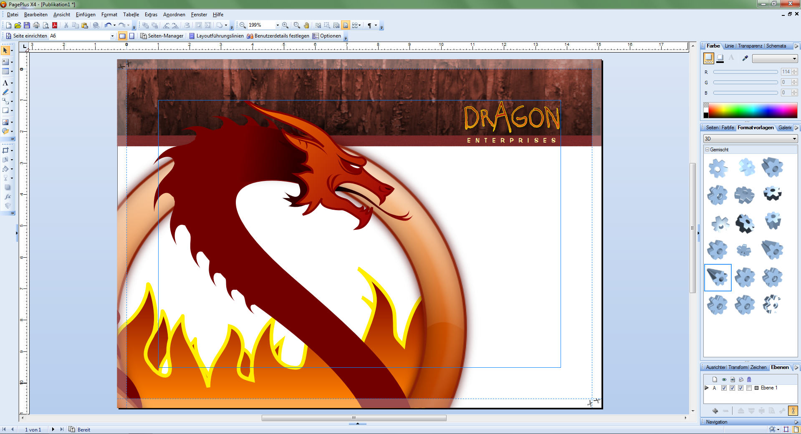Viewport: 801px width, 434px height.
Task: Switch to the Transparenz tab
Action: 750,46
